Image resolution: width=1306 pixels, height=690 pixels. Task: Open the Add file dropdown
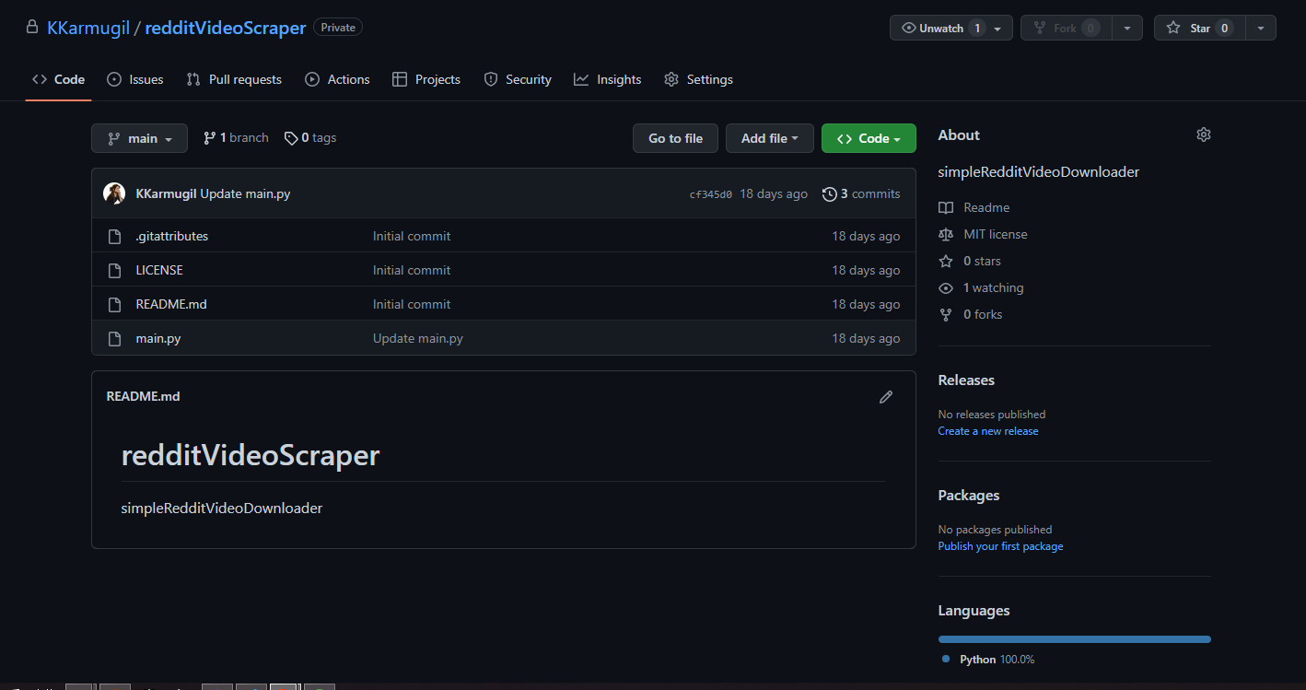[770, 138]
